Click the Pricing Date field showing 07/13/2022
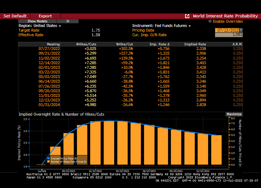 coord(227,30)
